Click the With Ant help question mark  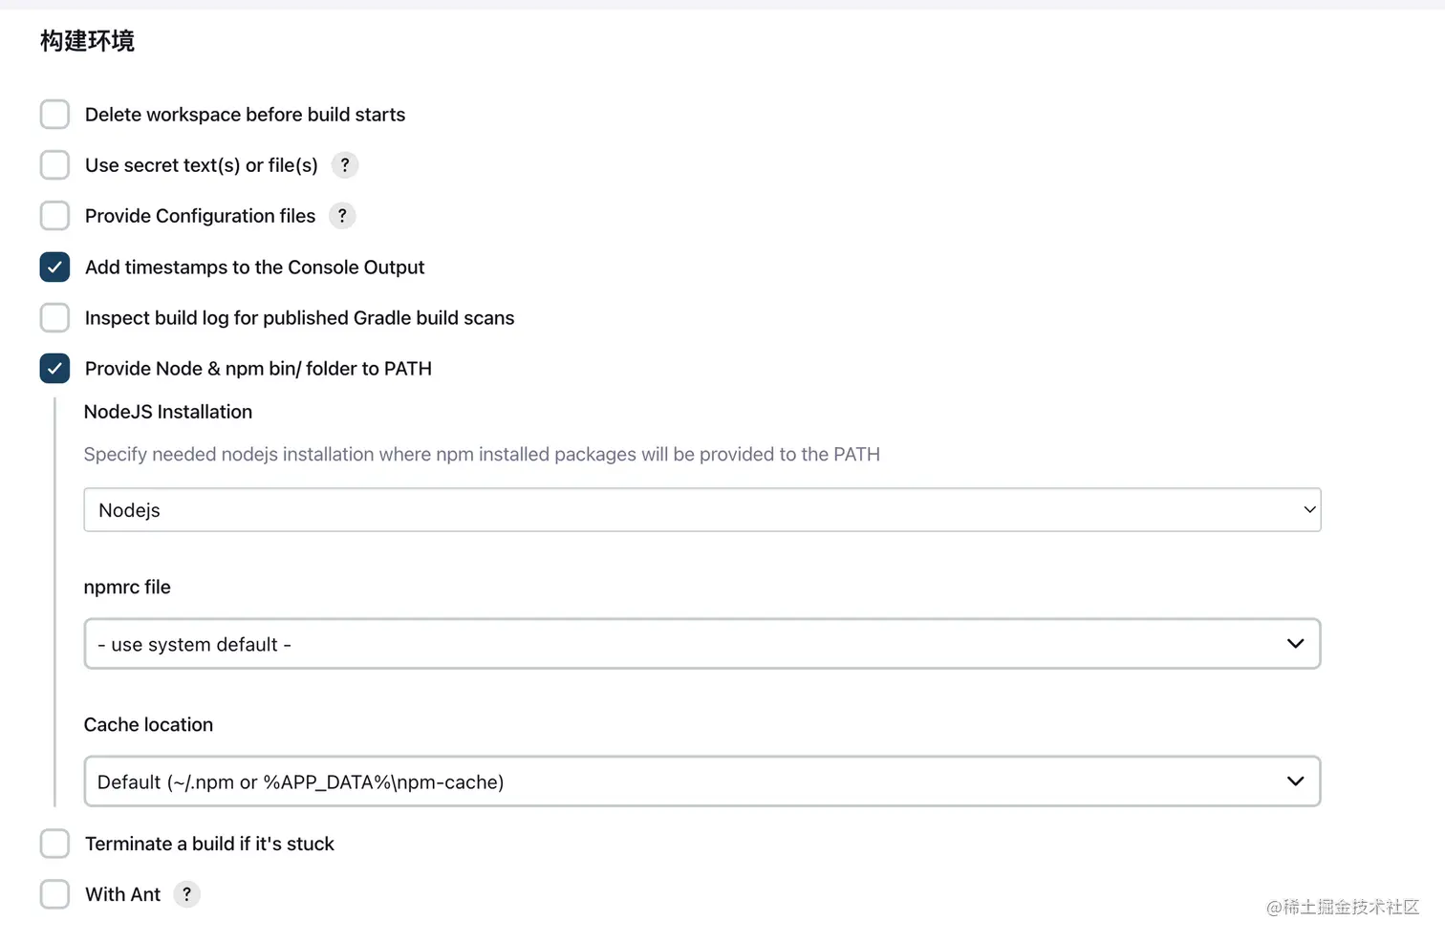(186, 894)
